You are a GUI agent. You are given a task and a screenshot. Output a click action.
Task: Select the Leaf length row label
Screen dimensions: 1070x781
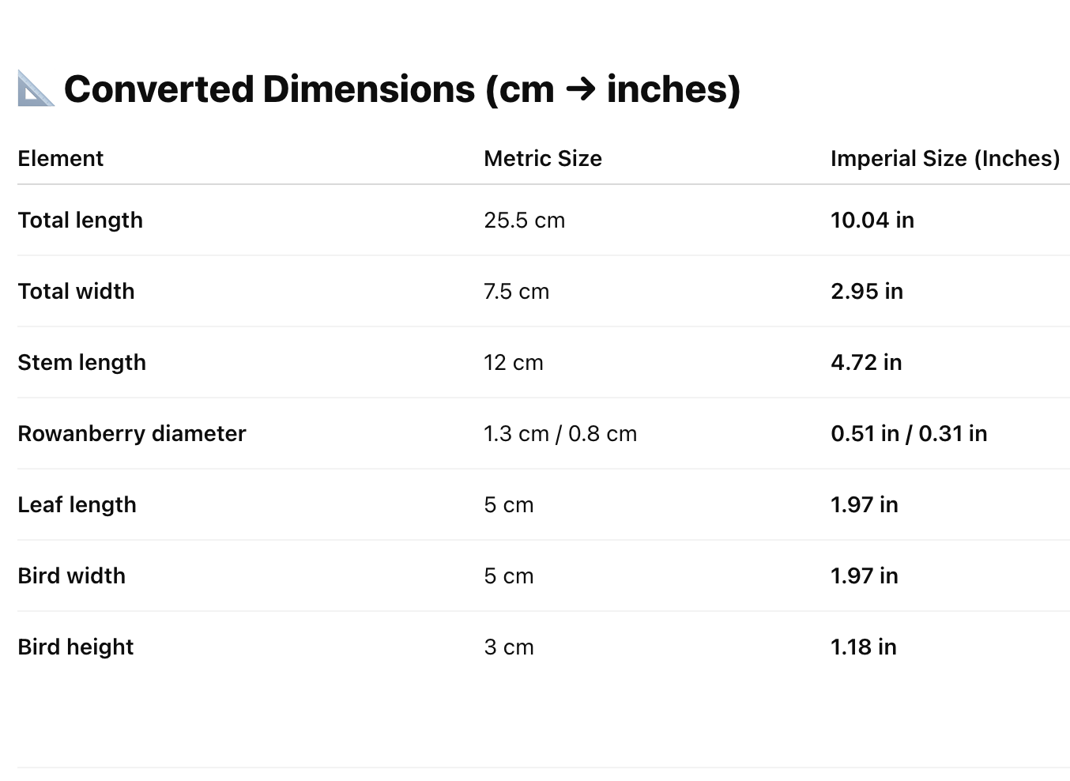pyautogui.click(x=77, y=504)
